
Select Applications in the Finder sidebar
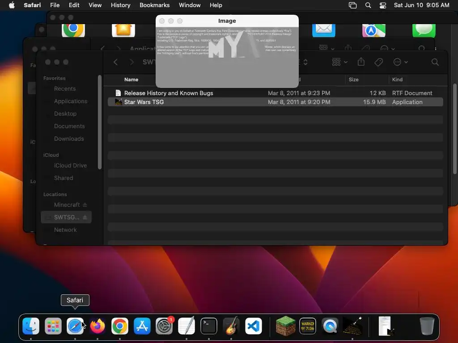pyautogui.click(x=70, y=101)
